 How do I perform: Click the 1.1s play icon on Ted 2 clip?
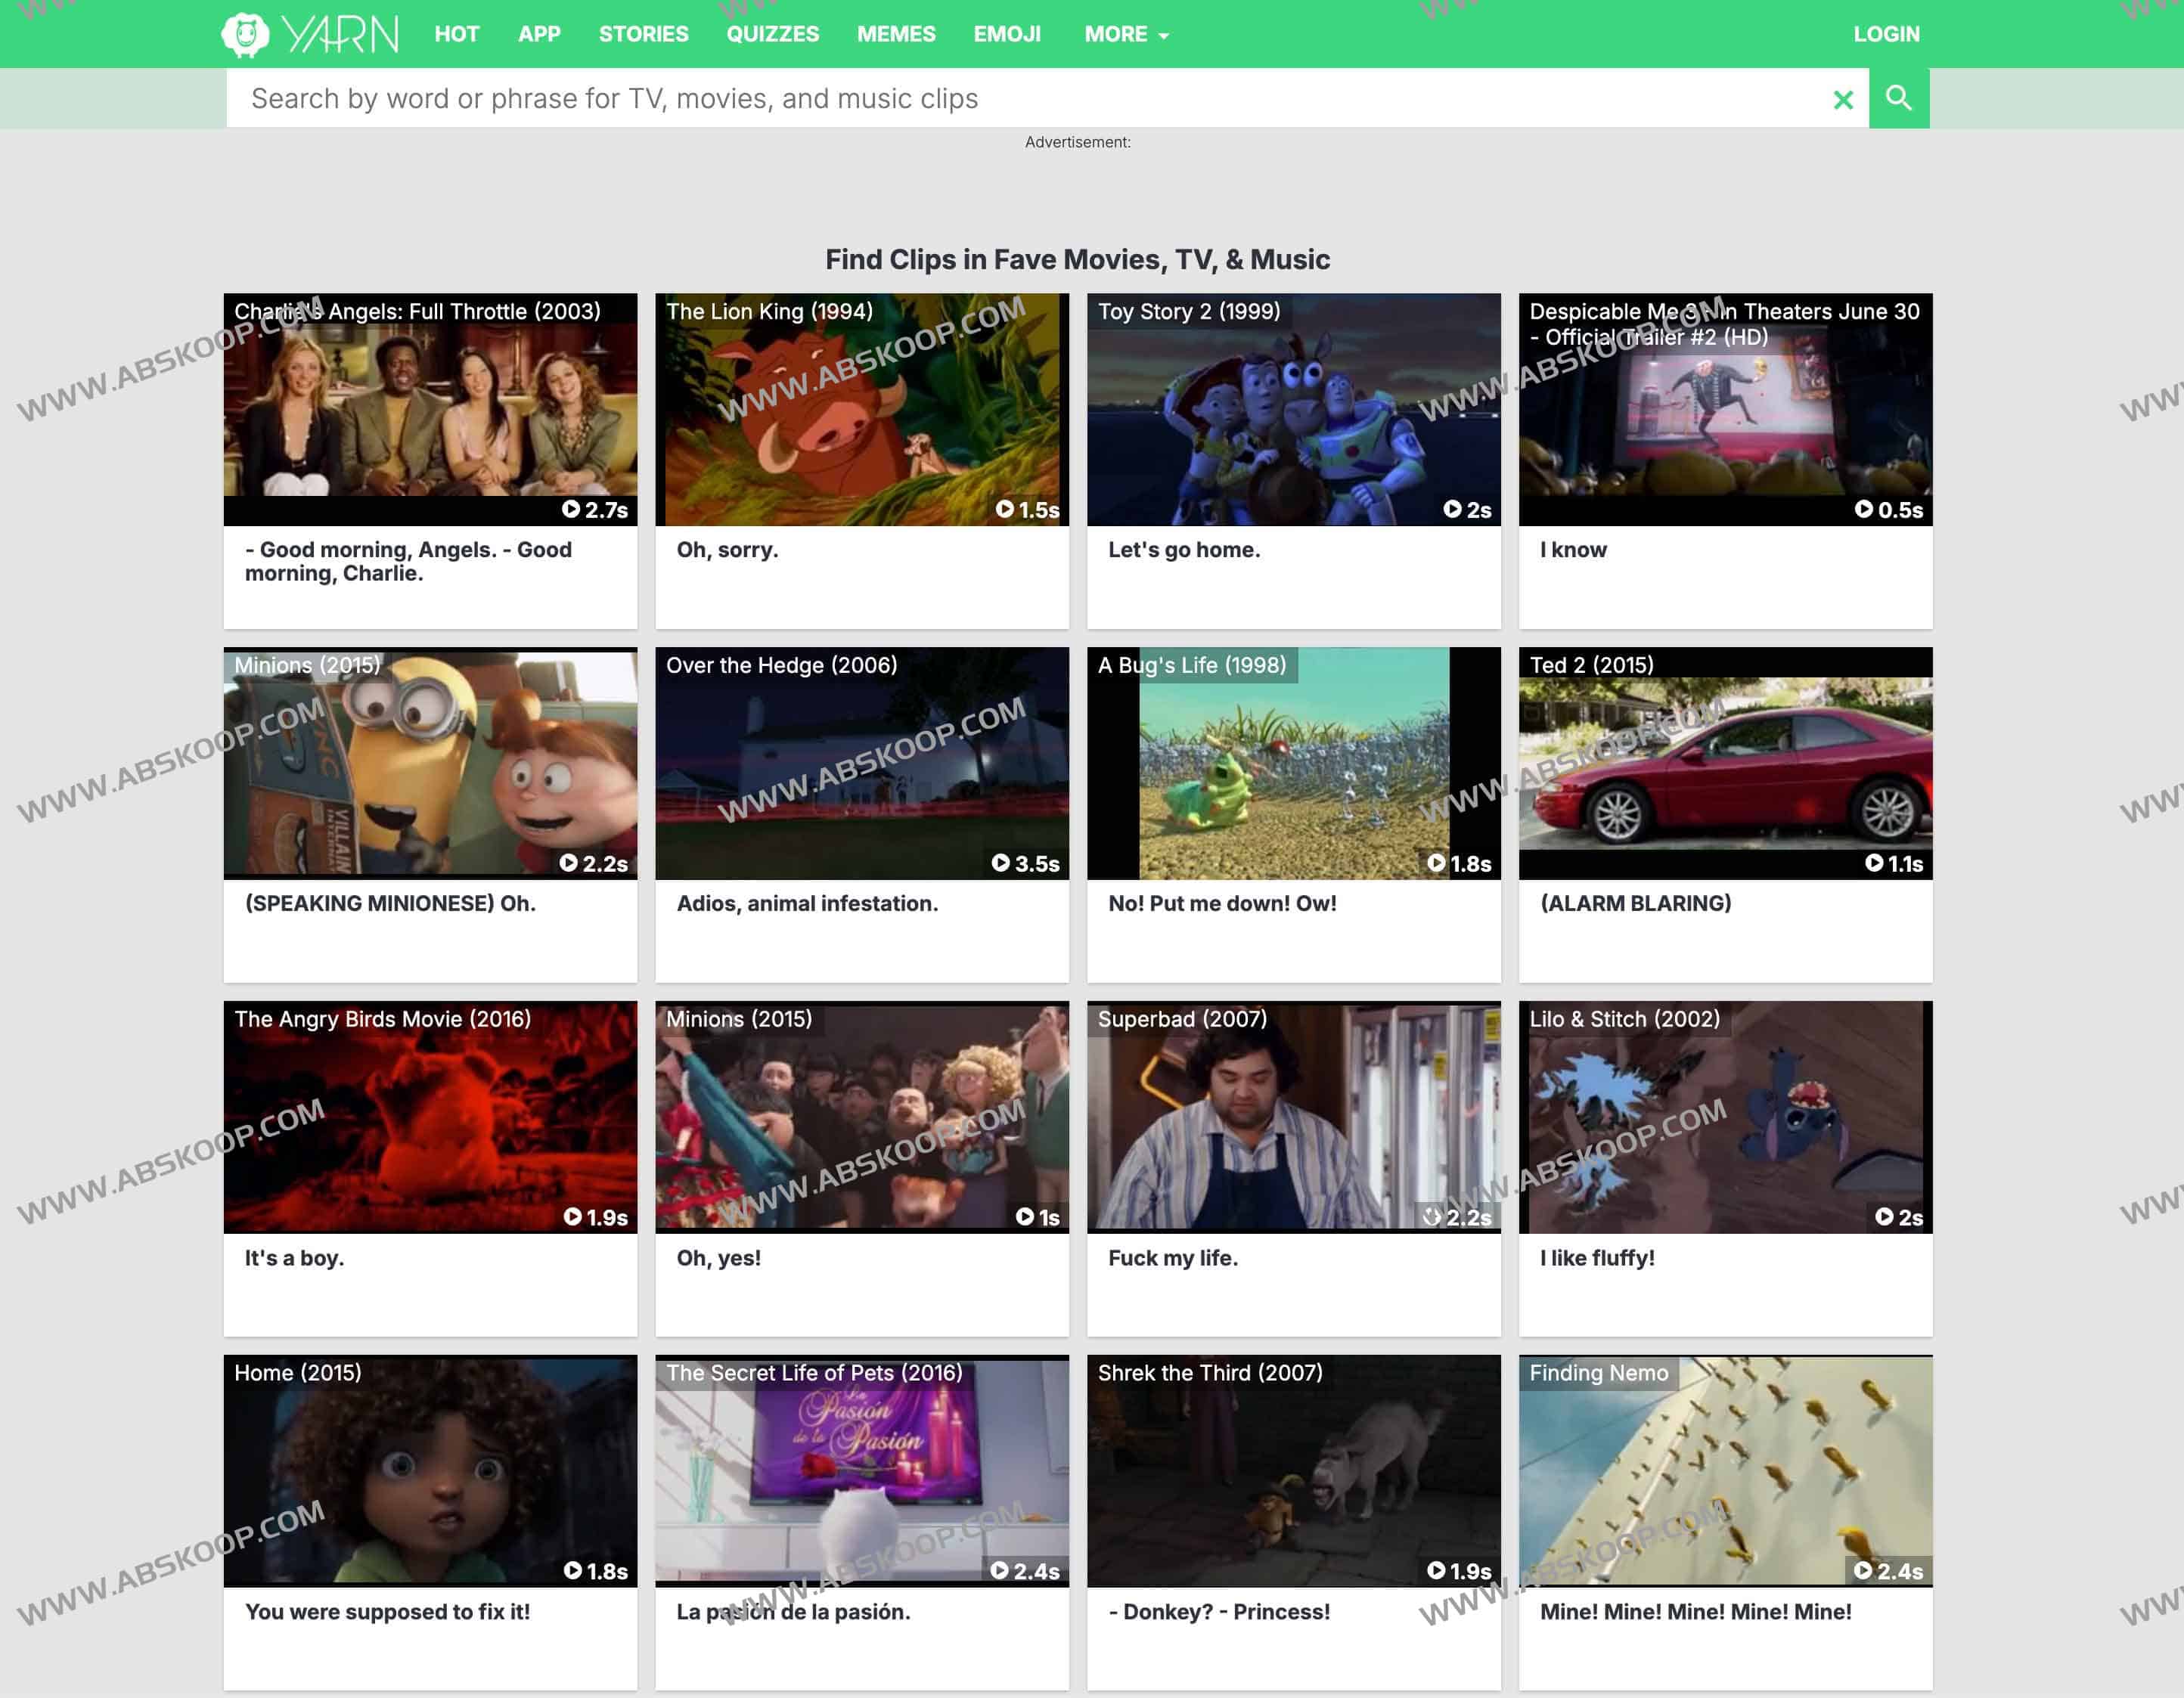(1874, 863)
